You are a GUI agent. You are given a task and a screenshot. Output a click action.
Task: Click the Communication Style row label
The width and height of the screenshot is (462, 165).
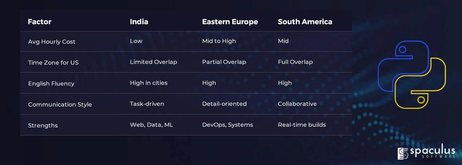(x=60, y=104)
